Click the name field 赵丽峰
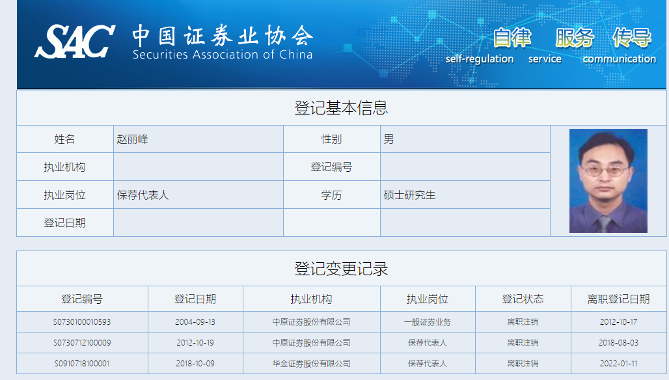The width and height of the screenshot is (669, 380). [x=132, y=139]
